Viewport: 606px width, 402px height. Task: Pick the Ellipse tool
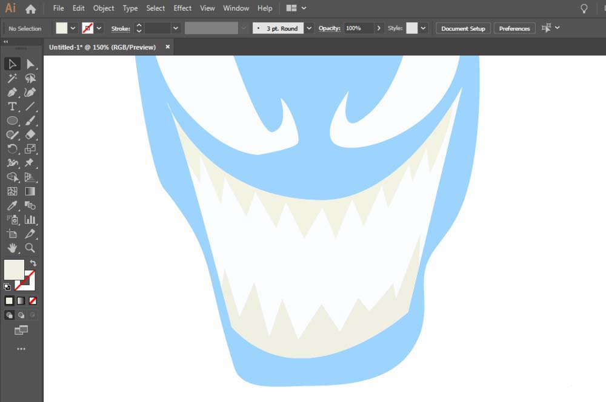(x=12, y=121)
